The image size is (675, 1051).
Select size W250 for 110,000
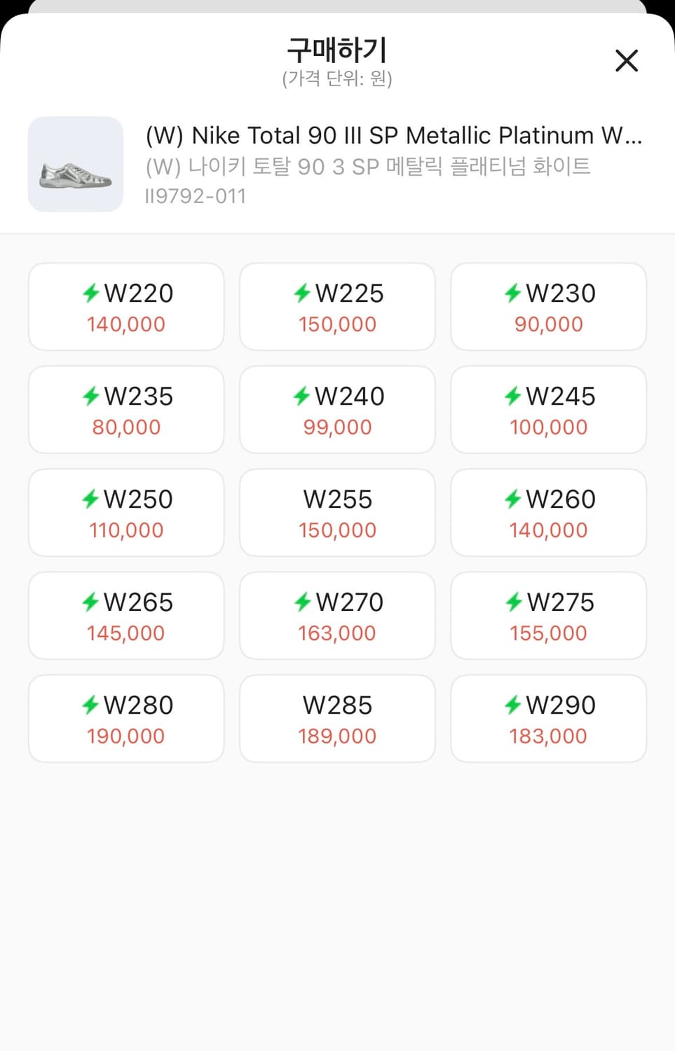[x=126, y=513]
